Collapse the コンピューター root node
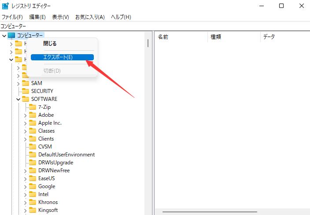 point(4,35)
